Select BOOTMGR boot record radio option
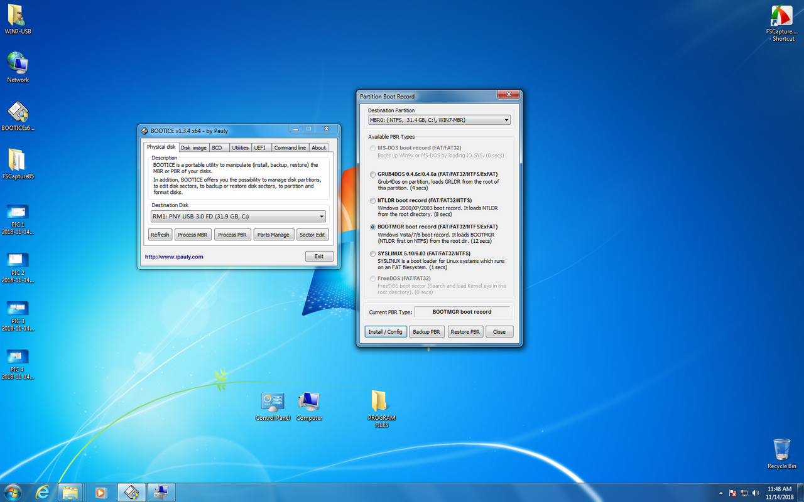The height and width of the screenshot is (502, 804). coord(372,227)
